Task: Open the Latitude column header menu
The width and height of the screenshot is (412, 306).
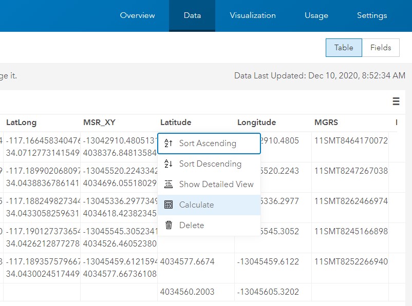Action: (x=176, y=123)
